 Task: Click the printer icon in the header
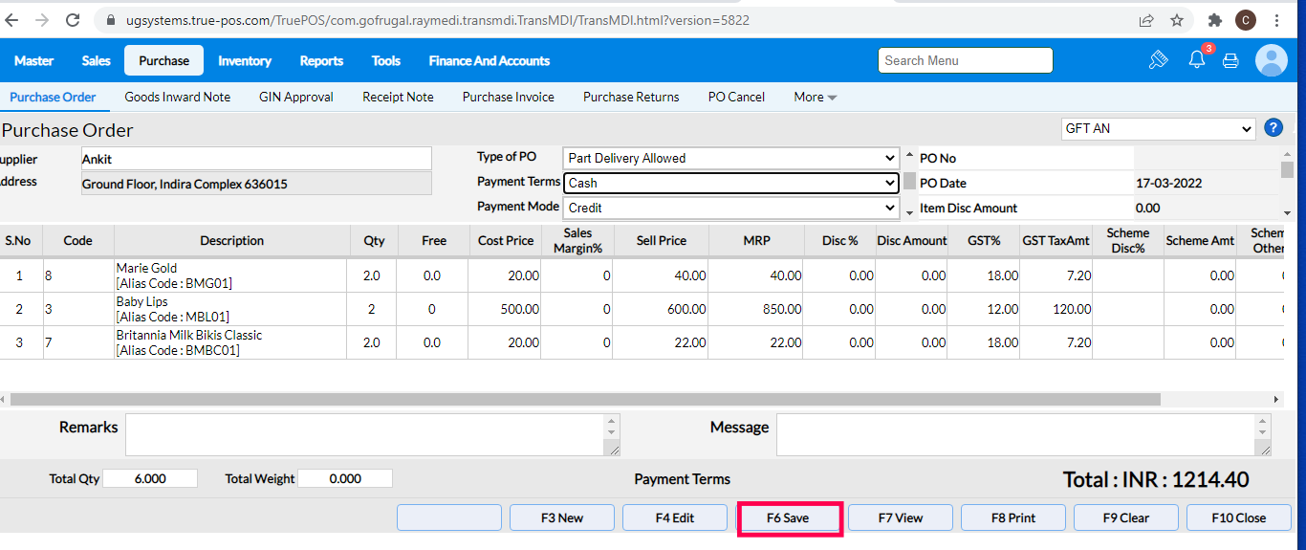[x=1231, y=61]
